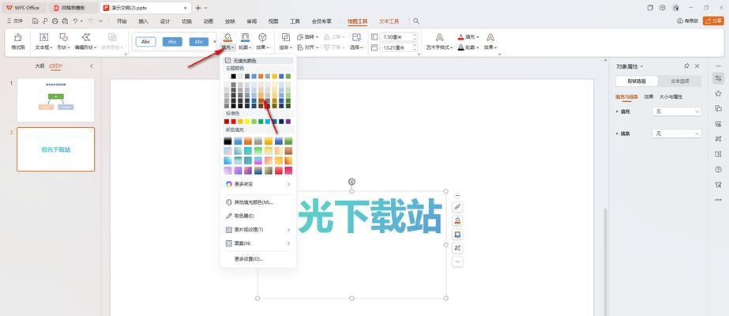The width and height of the screenshot is (729, 316).
Task: Pick the red swatch in 标准色 row
Action: pos(234,122)
